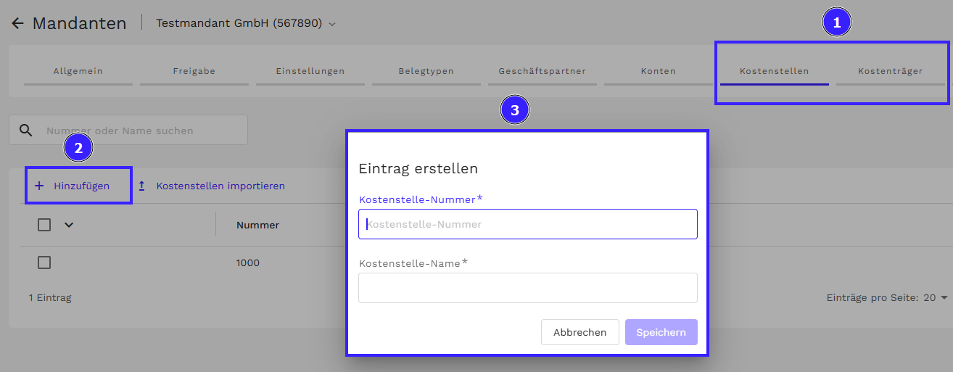Click the Speichern button

click(661, 332)
